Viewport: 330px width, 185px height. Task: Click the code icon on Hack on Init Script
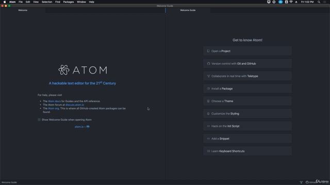click(x=208, y=126)
